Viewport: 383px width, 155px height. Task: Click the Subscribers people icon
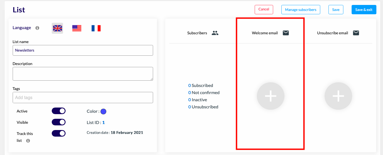coord(215,33)
